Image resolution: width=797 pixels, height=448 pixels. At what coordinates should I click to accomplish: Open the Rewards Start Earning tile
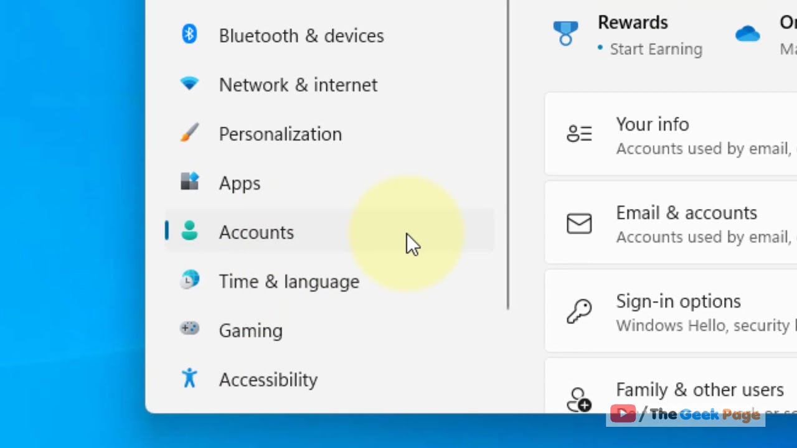tap(628, 35)
